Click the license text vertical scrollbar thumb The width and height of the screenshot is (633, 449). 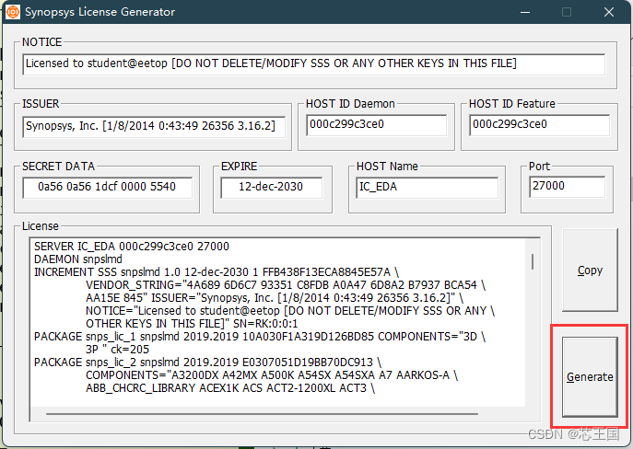[533, 262]
